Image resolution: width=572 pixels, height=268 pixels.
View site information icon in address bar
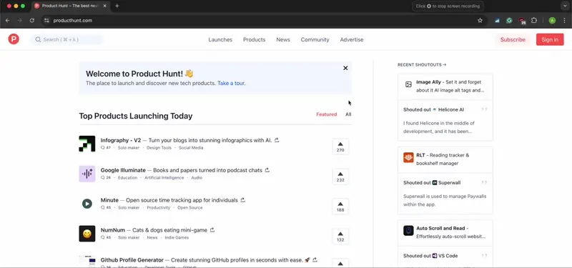[46, 21]
